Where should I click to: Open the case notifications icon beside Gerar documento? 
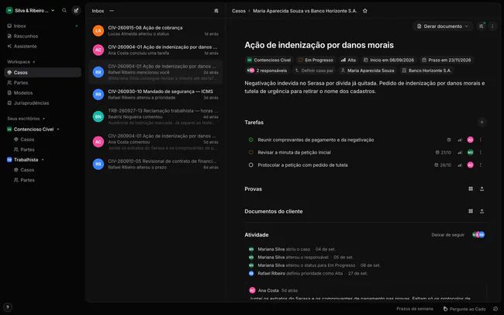482,26
